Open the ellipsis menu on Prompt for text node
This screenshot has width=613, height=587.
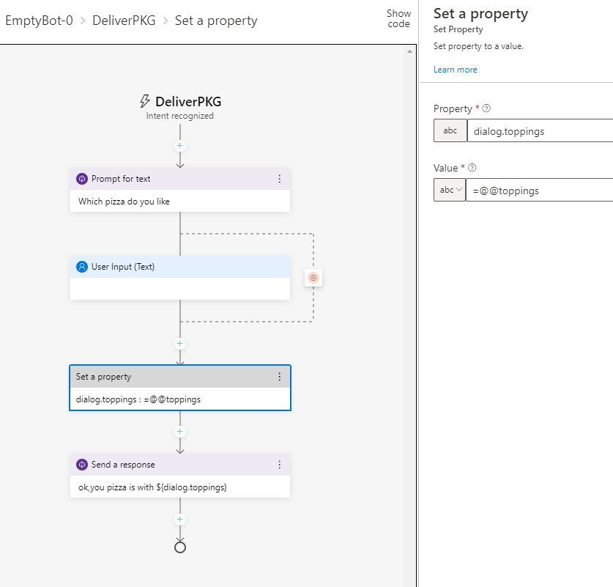pyautogui.click(x=279, y=178)
